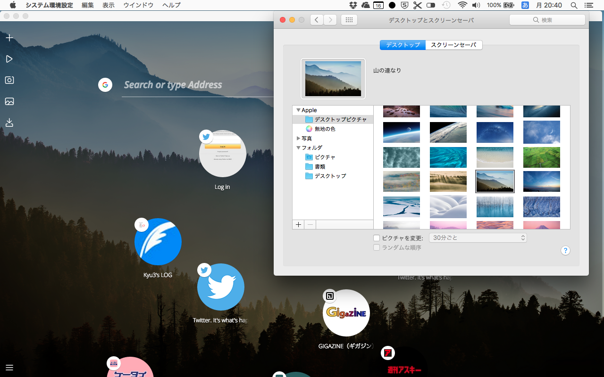Screen dimensions: 604x377
Task: Choose the sunlit golden dunes wallpaper
Action: coord(448,181)
